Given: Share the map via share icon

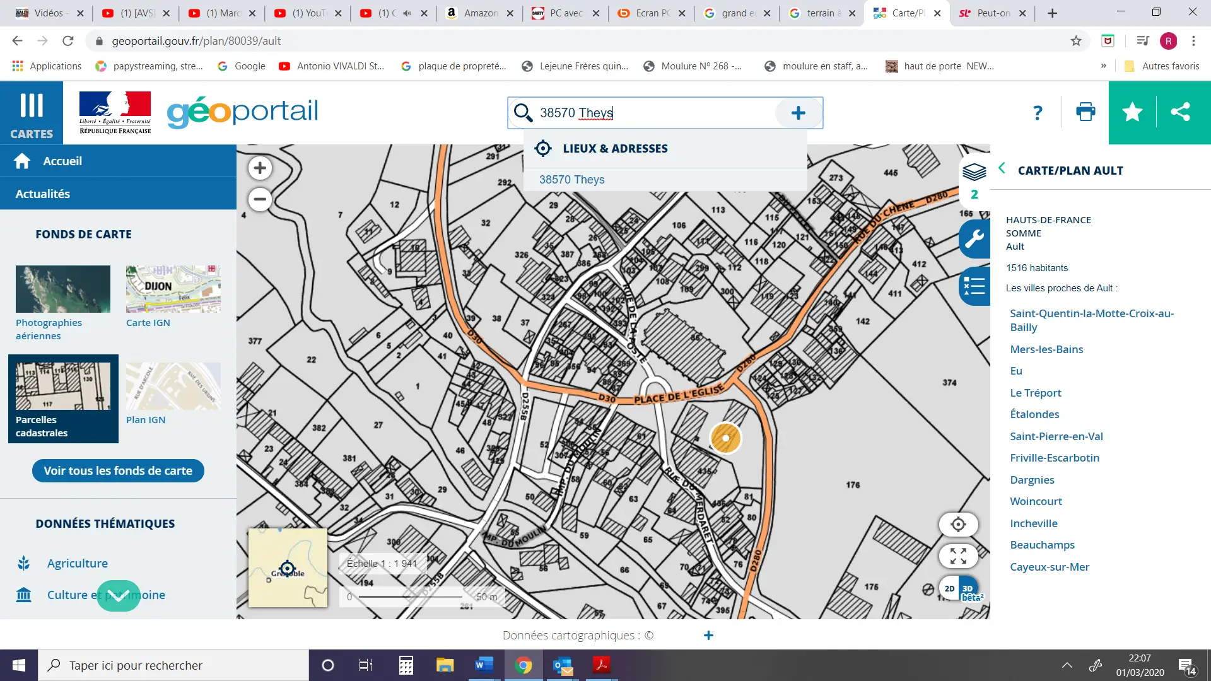Looking at the screenshot, I should (x=1180, y=112).
